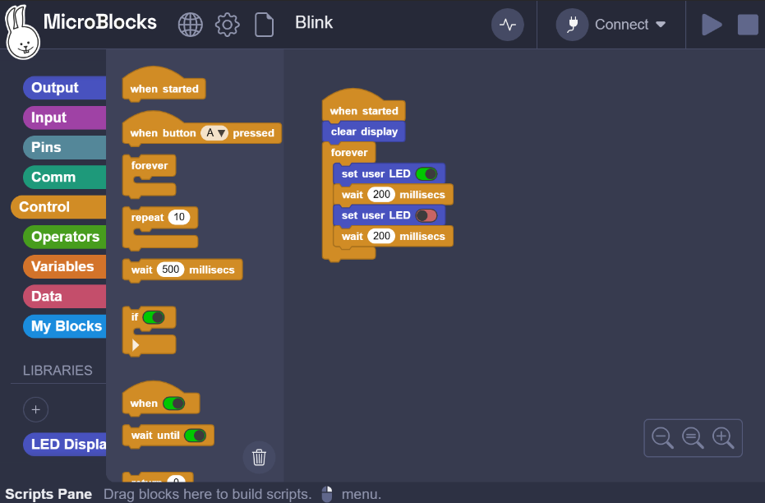Reset scripts pane zoom to normal
765x503 pixels.
(693, 437)
